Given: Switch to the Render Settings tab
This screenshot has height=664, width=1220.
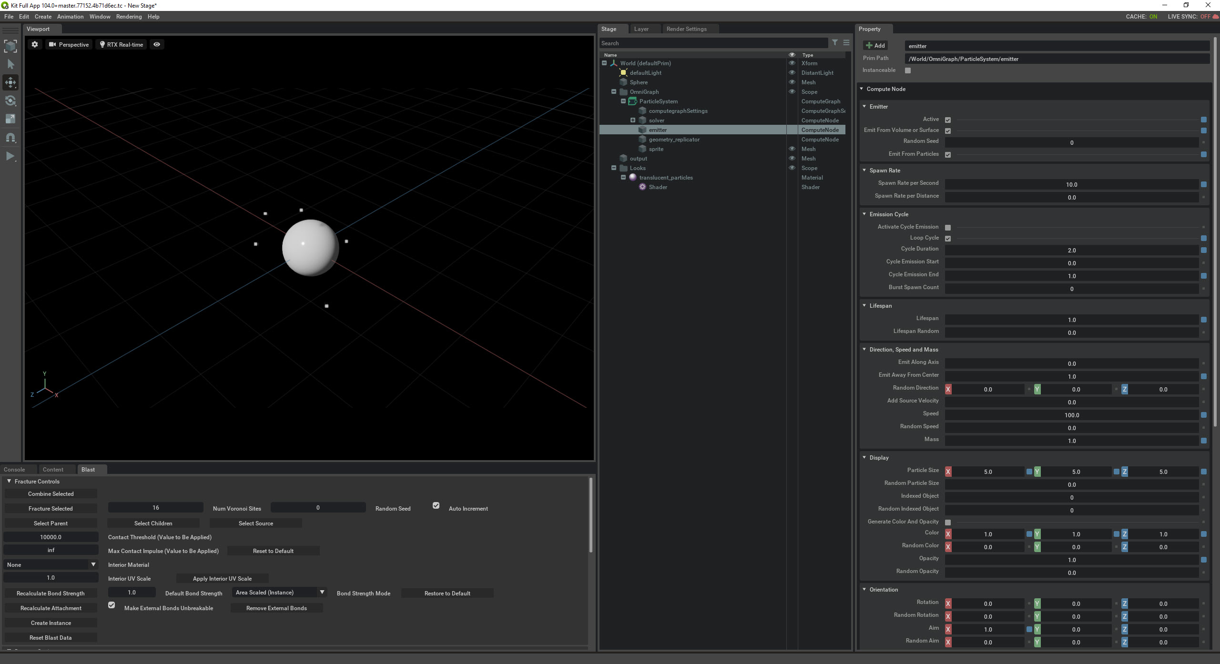Looking at the screenshot, I should click(x=686, y=29).
